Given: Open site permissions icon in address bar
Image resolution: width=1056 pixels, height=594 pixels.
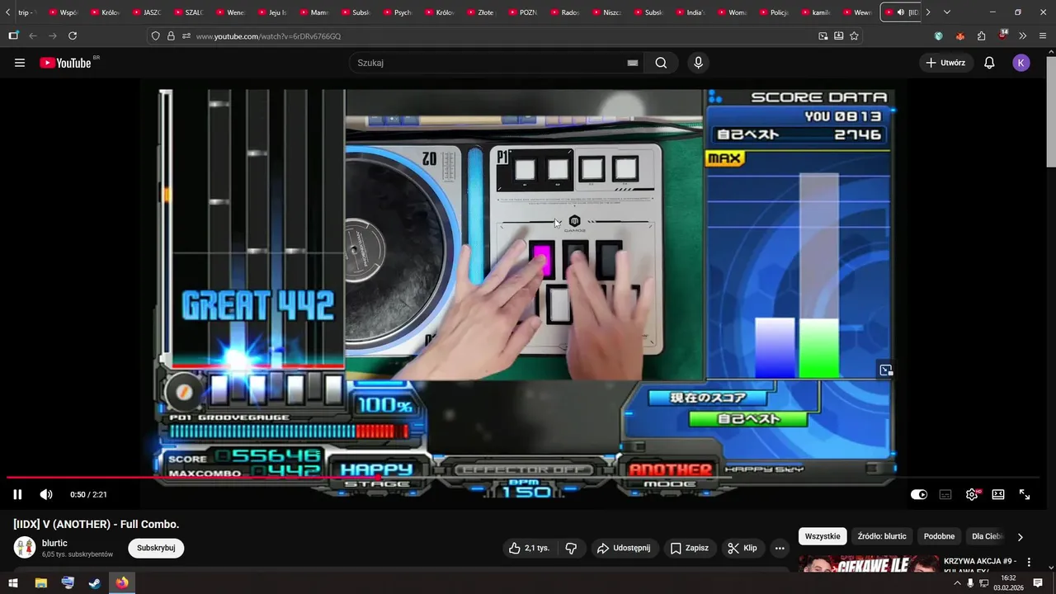Looking at the screenshot, I should (x=186, y=36).
